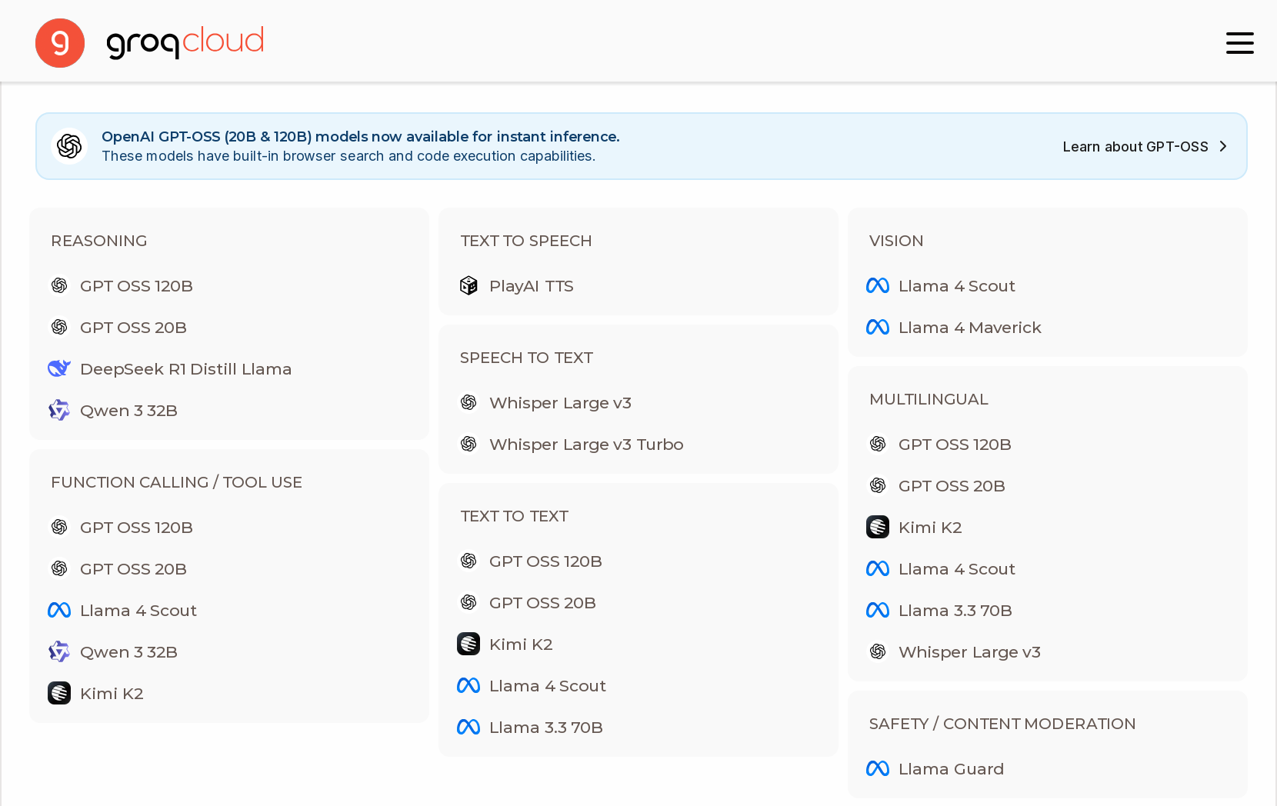Click the TEXT TO SPEECH heading

point(526,241)
